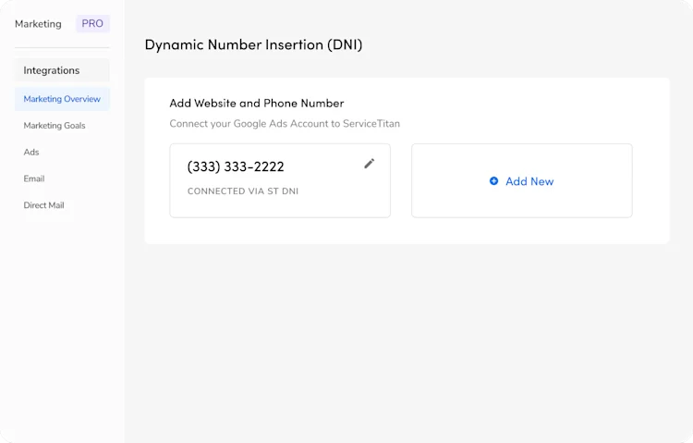Click the pencil edit icon on phone card
The image size is (693, 443).
(x=369, y=164)
